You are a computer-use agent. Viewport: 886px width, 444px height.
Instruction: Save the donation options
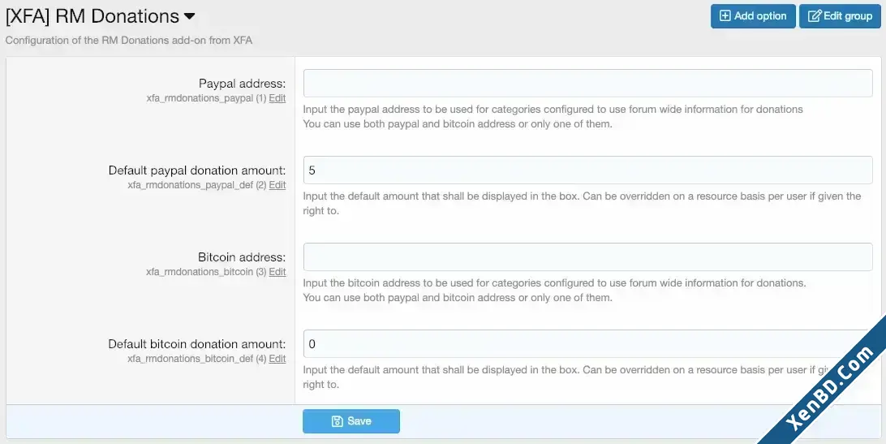351,420
